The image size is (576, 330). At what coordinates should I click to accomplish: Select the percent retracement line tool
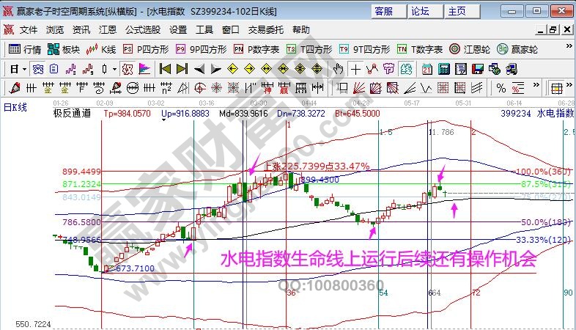point(501,88)
